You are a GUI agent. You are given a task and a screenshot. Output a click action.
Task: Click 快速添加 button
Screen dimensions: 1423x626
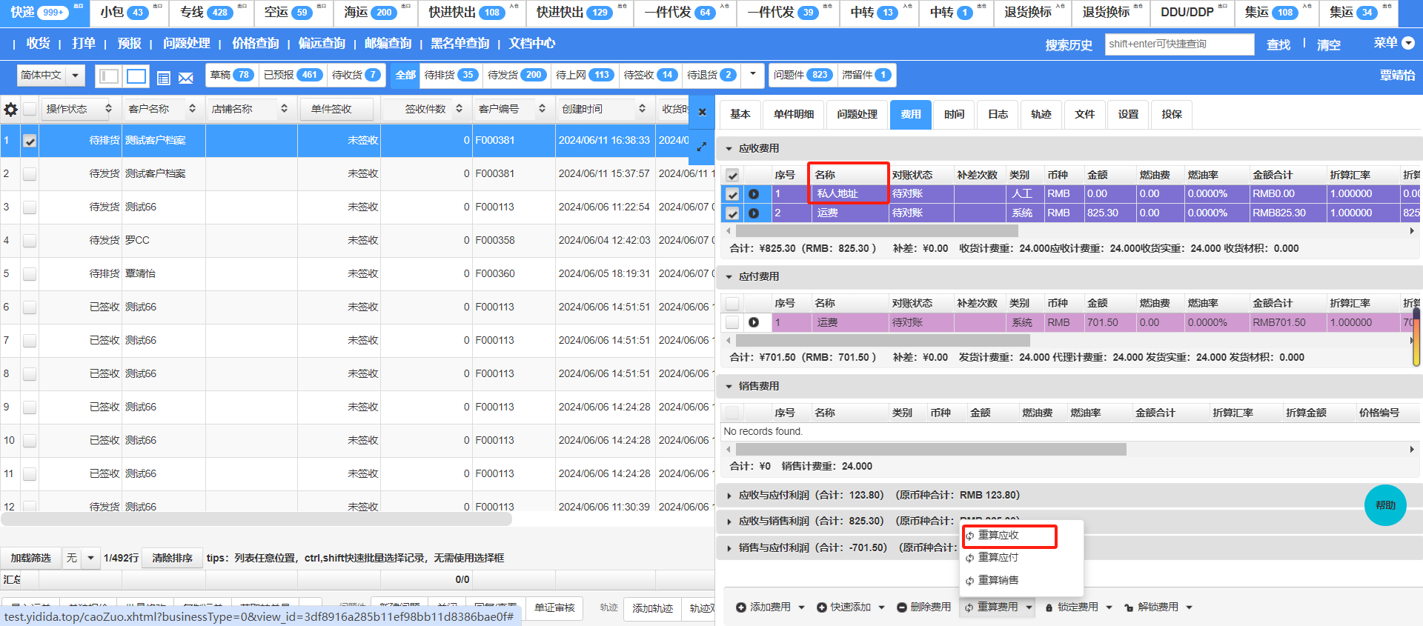[x=844, y=607]
